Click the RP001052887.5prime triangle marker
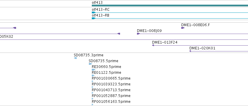 point(92,99)
